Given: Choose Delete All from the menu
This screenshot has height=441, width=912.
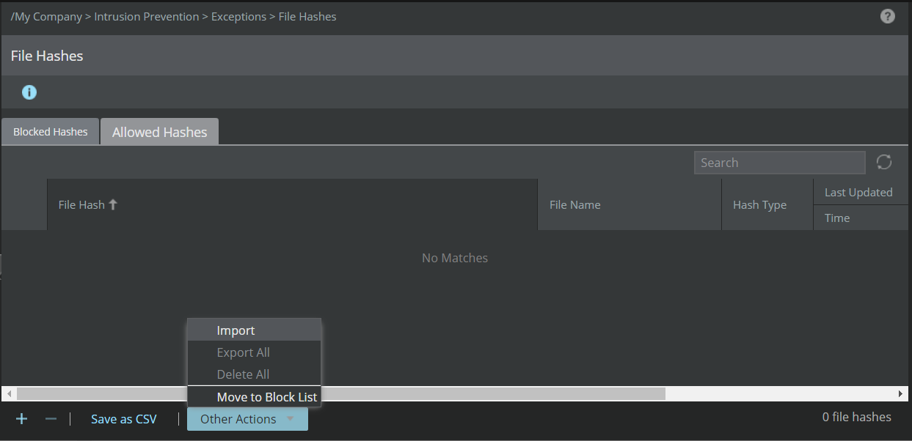Looking at the screenshot, I should [x=254, y=374].
